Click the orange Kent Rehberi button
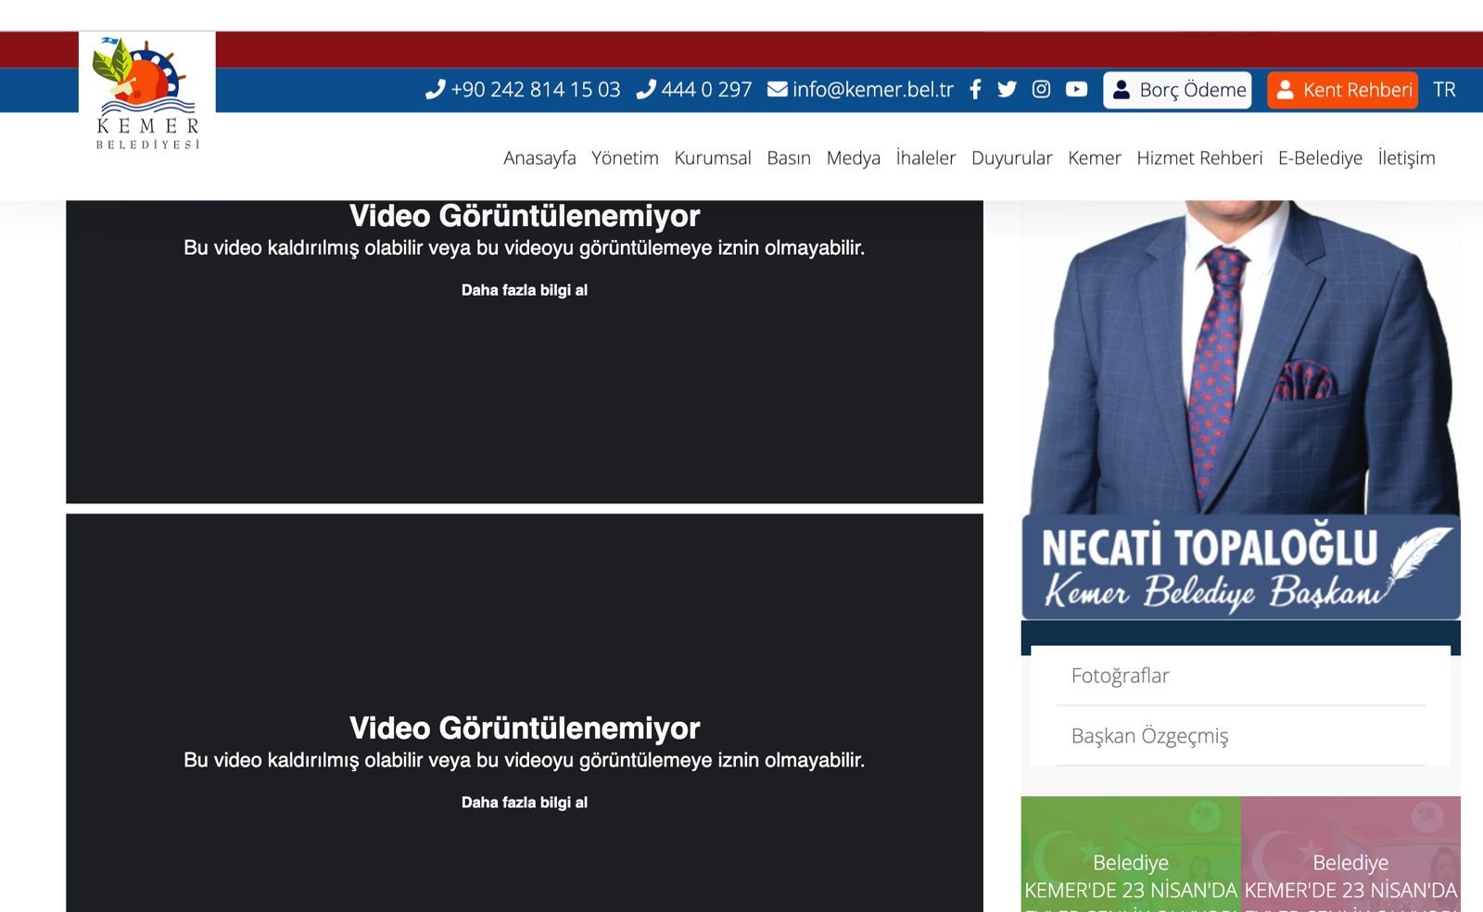 [x=1342, y=90]
